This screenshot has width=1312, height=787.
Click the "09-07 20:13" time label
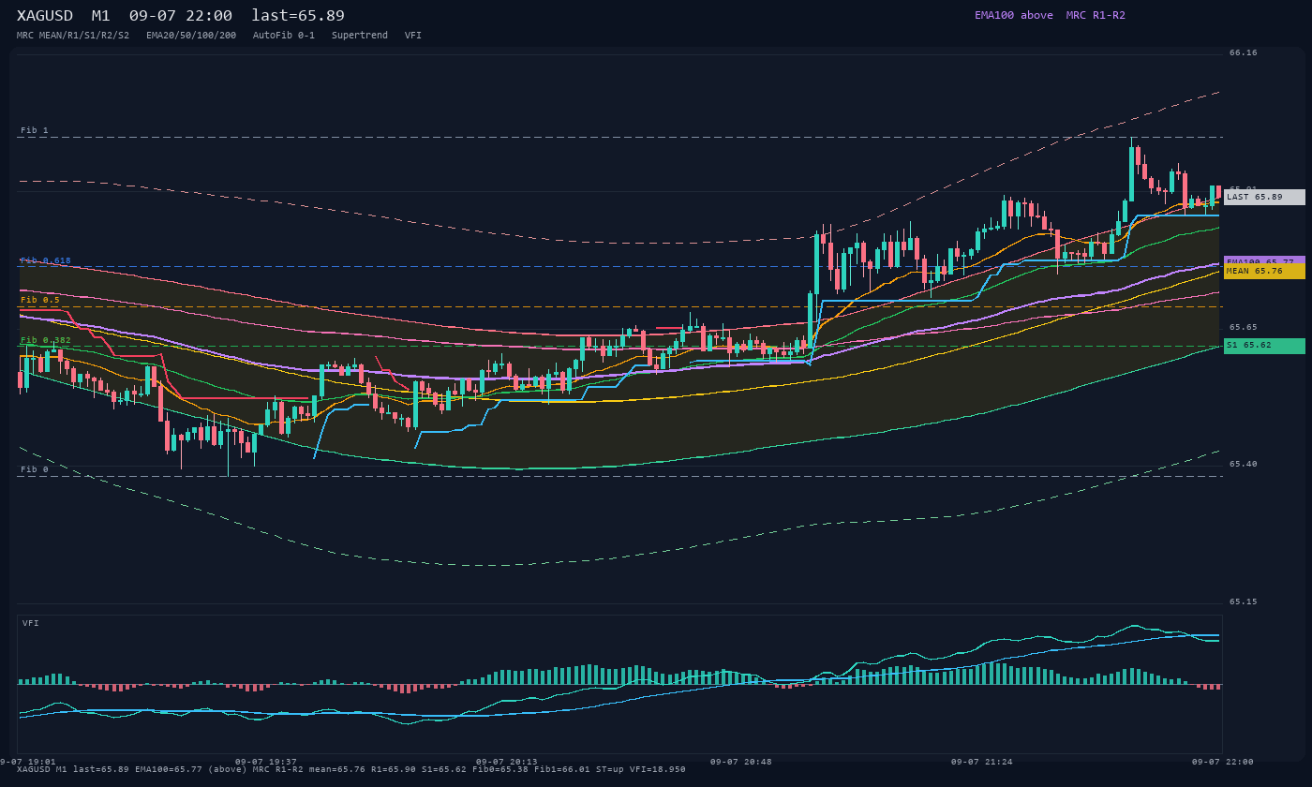click(507, 762)
